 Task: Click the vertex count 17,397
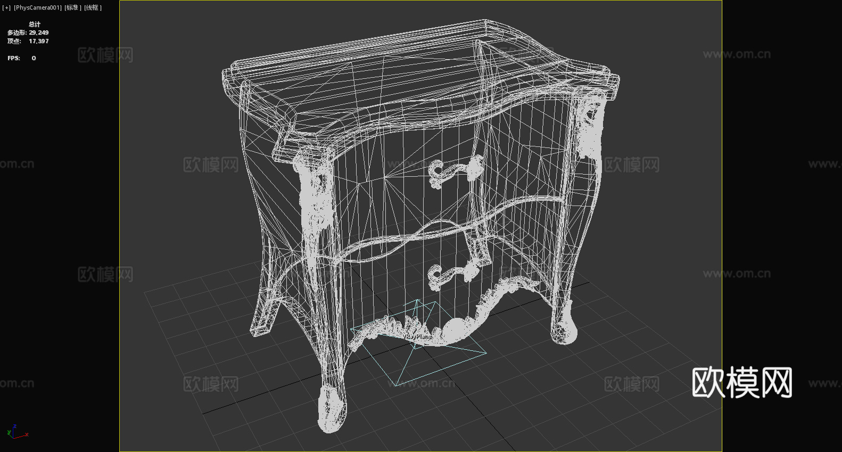click(39, 41)
